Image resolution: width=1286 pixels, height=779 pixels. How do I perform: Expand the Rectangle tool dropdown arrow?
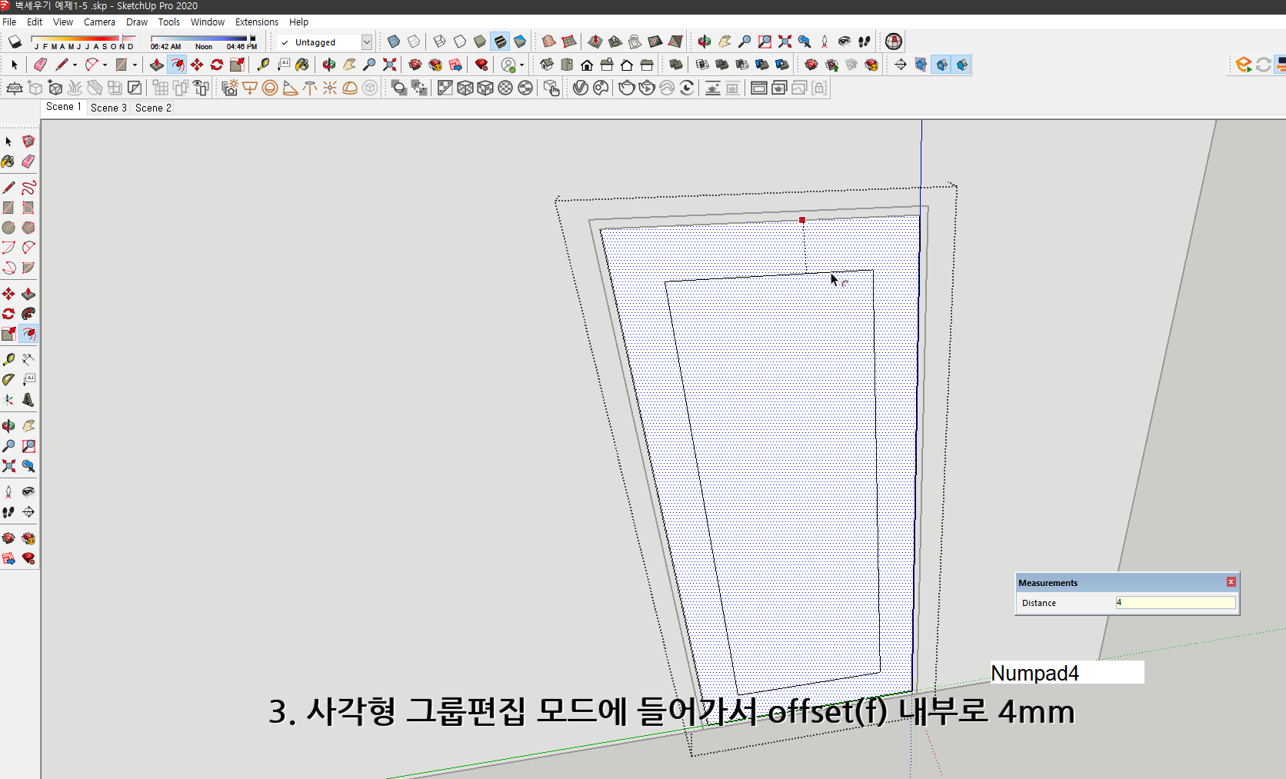135,65
